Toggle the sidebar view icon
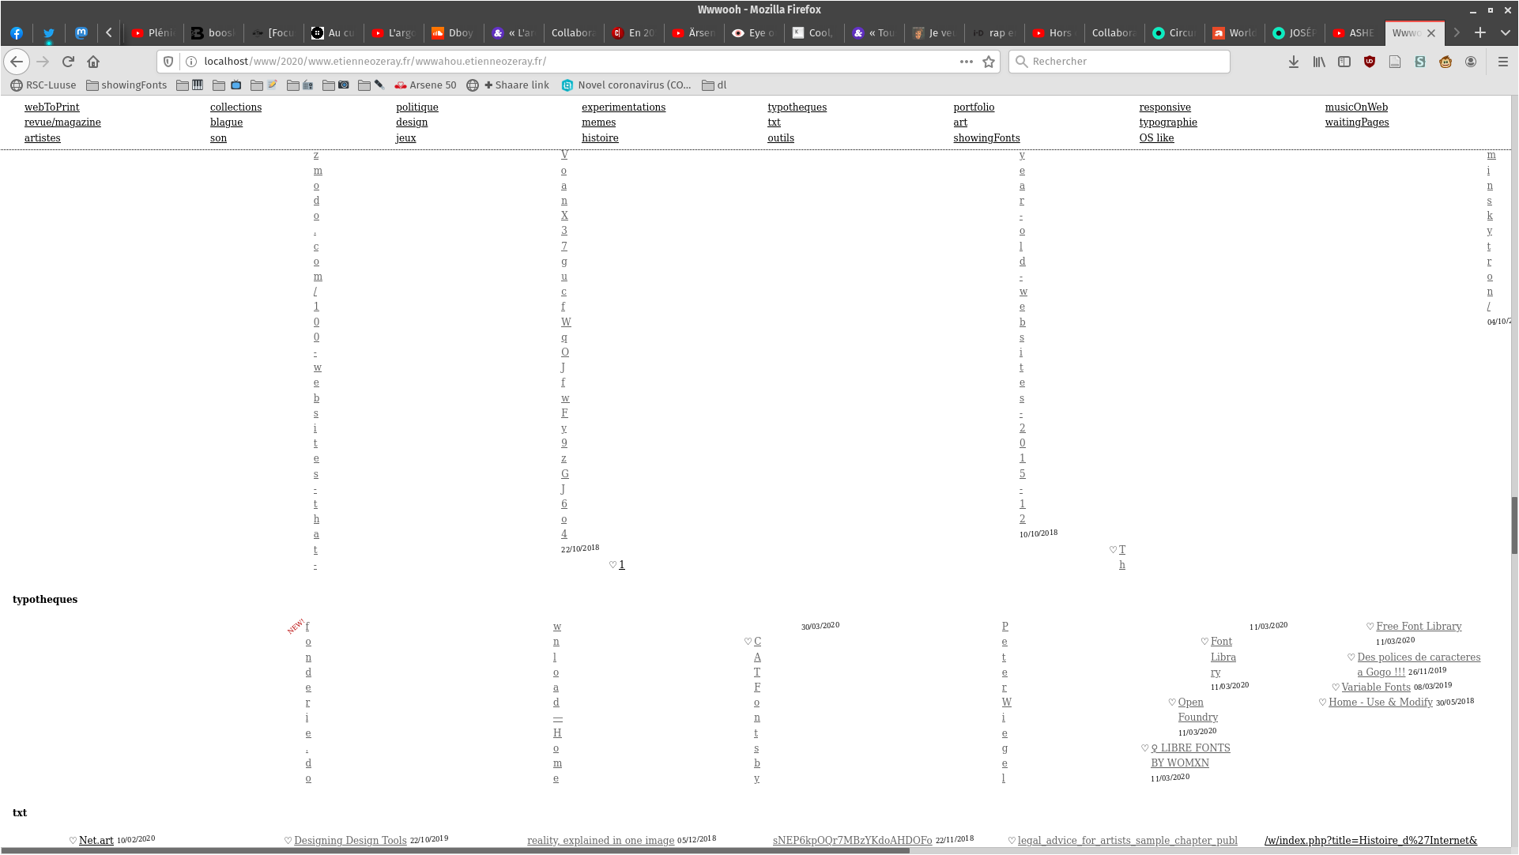This screenshot has height=855, width=1519. (x=1344, y=62)
